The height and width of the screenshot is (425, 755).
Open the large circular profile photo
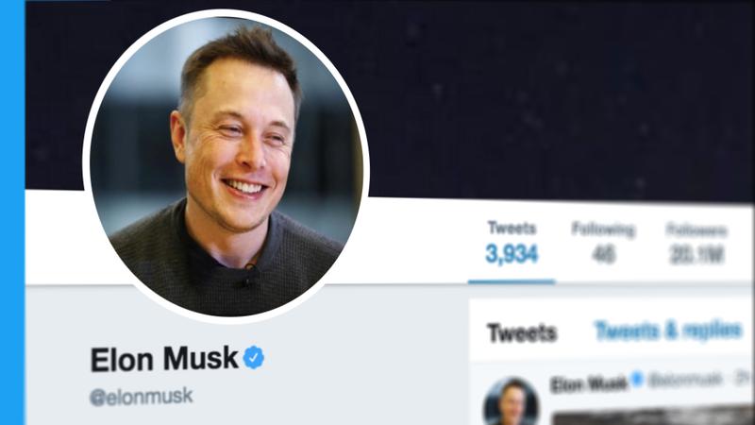[226, 167]
